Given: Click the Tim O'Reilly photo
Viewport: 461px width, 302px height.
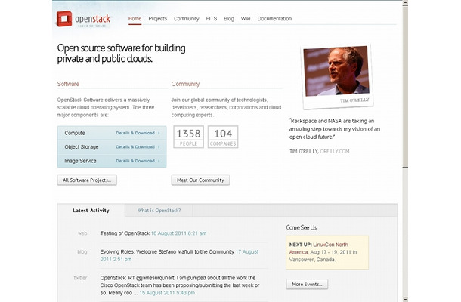Looking at the screenshot, I should click(x=337, y=71).
